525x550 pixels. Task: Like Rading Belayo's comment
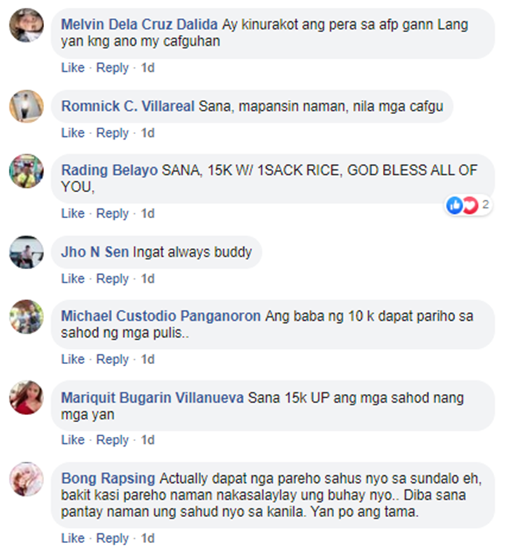pyautogui.click(x=73, y=213)
